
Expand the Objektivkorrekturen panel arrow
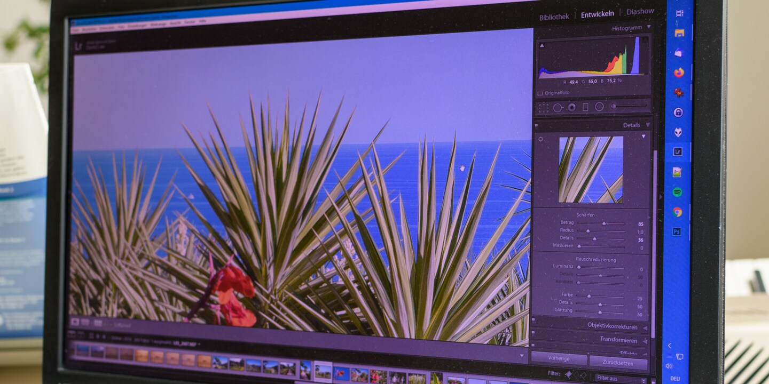click(645, 327)
